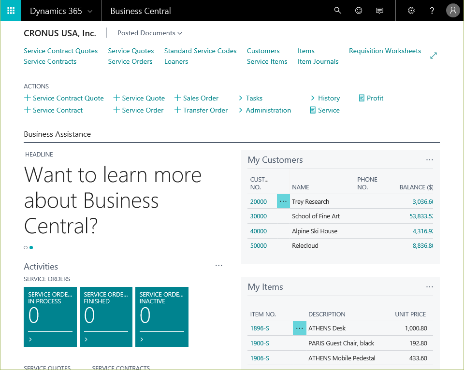This screenshot has width=464, height=370.
Task: Click Relecloud balance amount
Action: (x=422, y=246)
